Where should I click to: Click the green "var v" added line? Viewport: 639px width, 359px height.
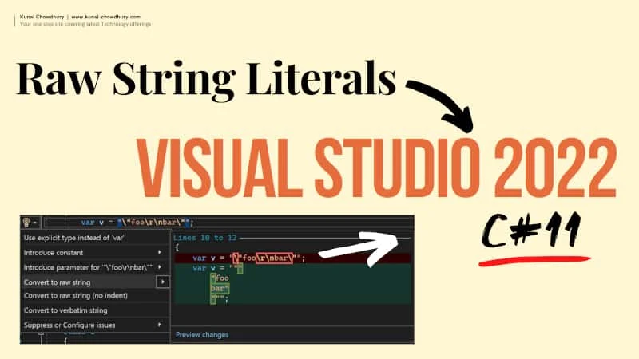(292, 268)
